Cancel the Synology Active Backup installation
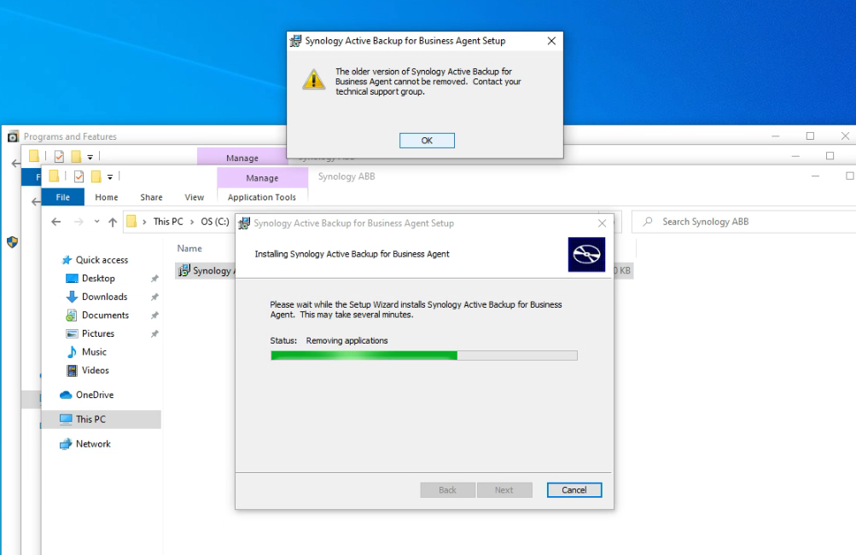Viewport: 856px width, 555px height. [x=574, y=490]
